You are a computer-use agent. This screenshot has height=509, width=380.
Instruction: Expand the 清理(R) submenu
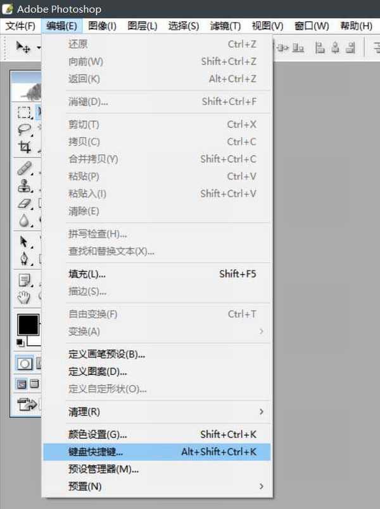157,412
